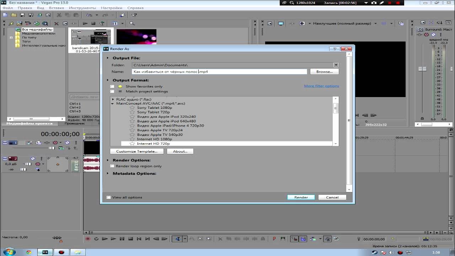Click the Browse... button
This screenshot has width=455, height=256.
coord(324,71)
